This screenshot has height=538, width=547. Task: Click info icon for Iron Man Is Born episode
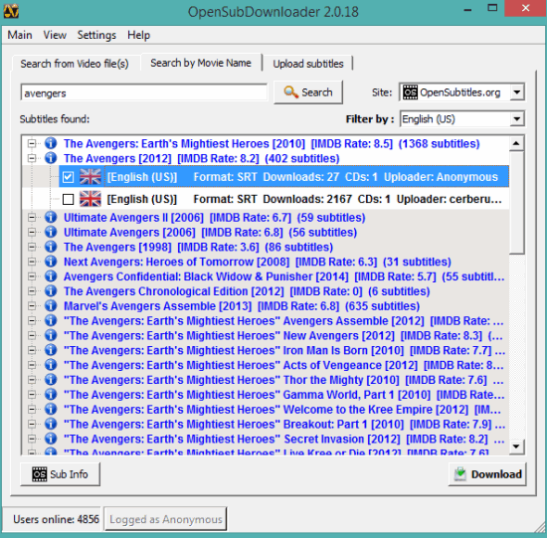(x=51, y=350)
